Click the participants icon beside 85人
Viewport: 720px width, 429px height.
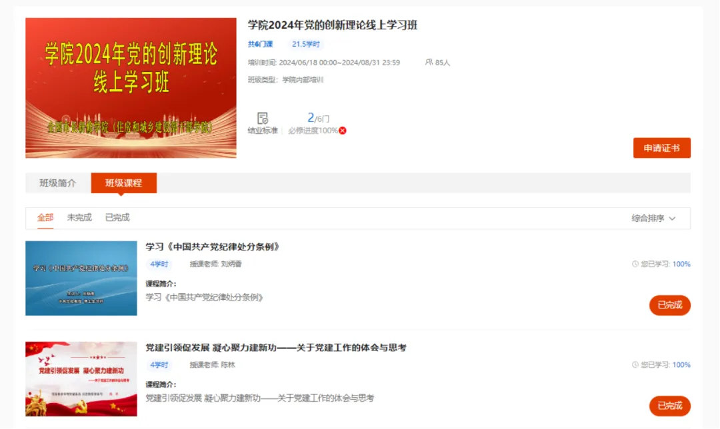click(x=429, y=62)
